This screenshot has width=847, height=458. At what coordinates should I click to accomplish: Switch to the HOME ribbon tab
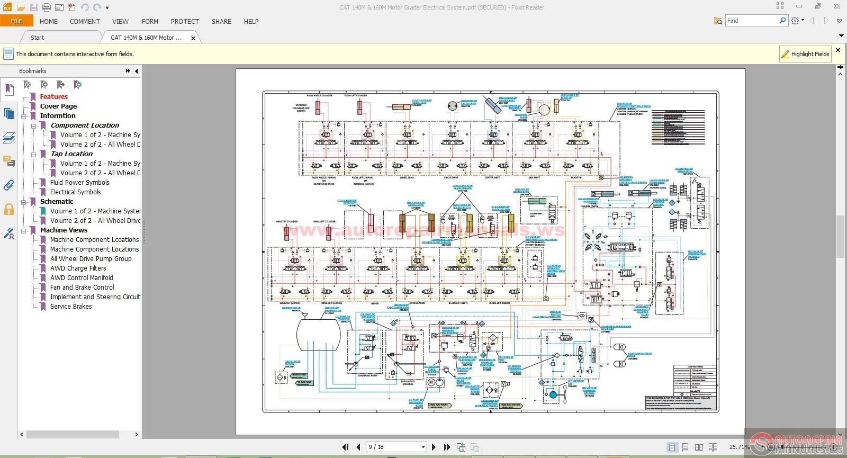coord(49,22)
